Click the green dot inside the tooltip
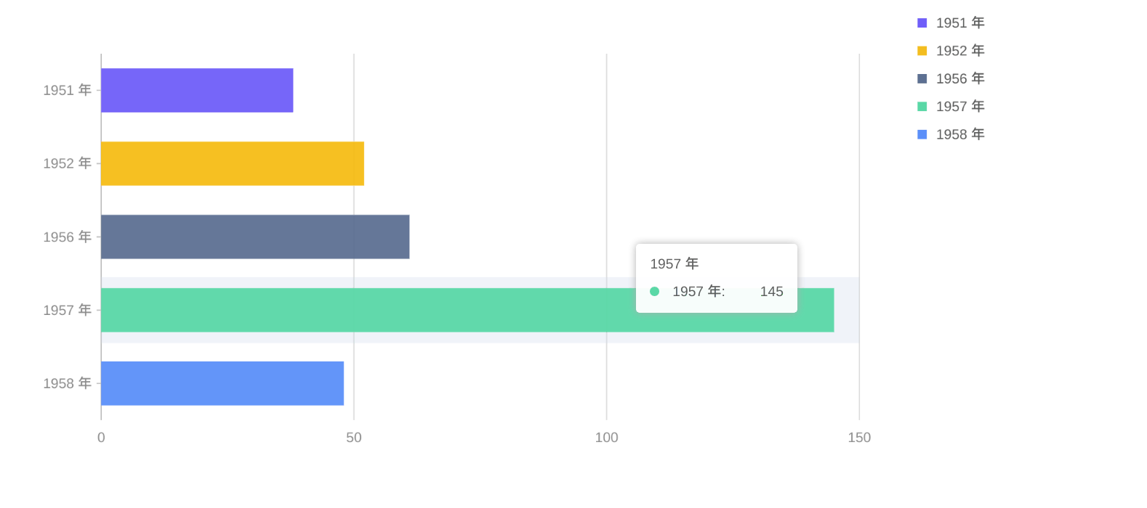1147x508 pixels. tap(654, 292)
